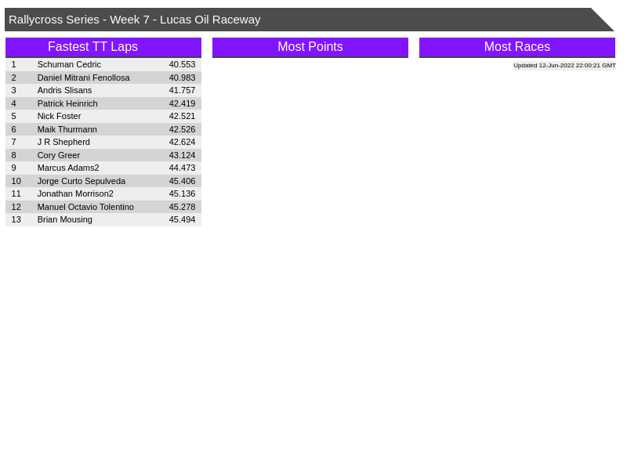
Task: Select Jorge Curto Sepulveda
Action: point(81,181)
